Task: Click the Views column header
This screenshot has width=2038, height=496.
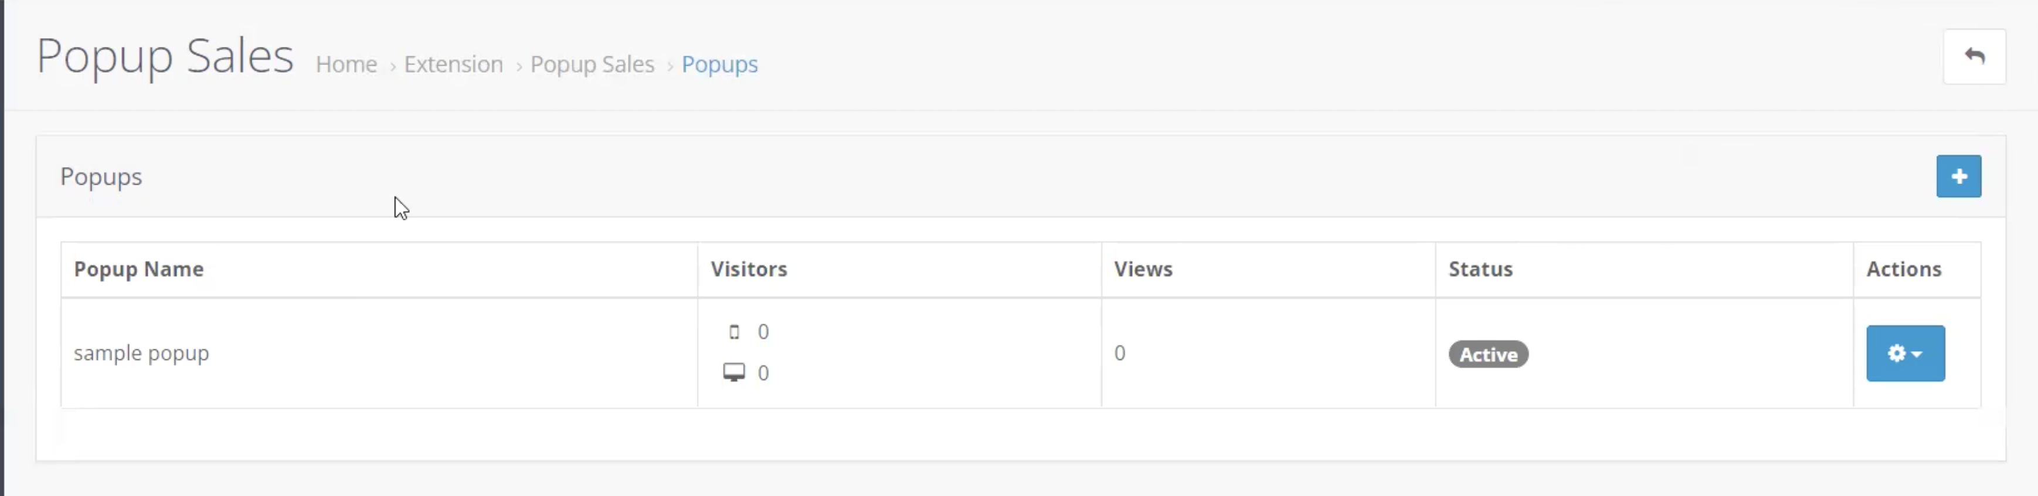Action: (1143, 269)
